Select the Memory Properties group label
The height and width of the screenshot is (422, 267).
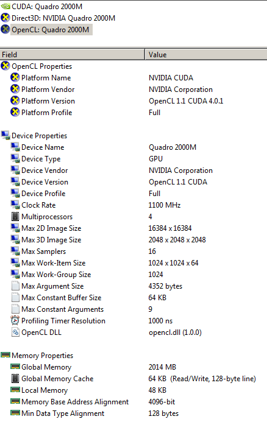coord(42,356)
